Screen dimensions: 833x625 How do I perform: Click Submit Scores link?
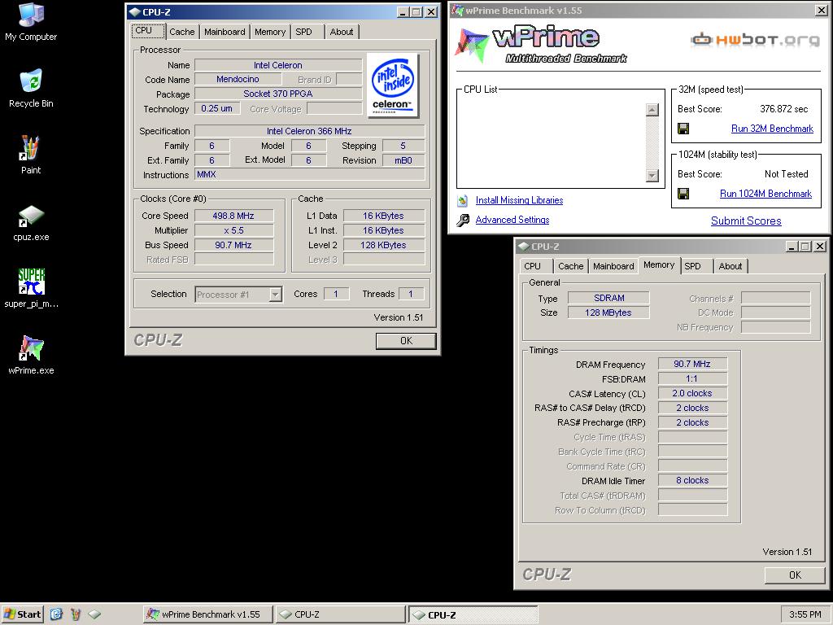tap(746, 221)
